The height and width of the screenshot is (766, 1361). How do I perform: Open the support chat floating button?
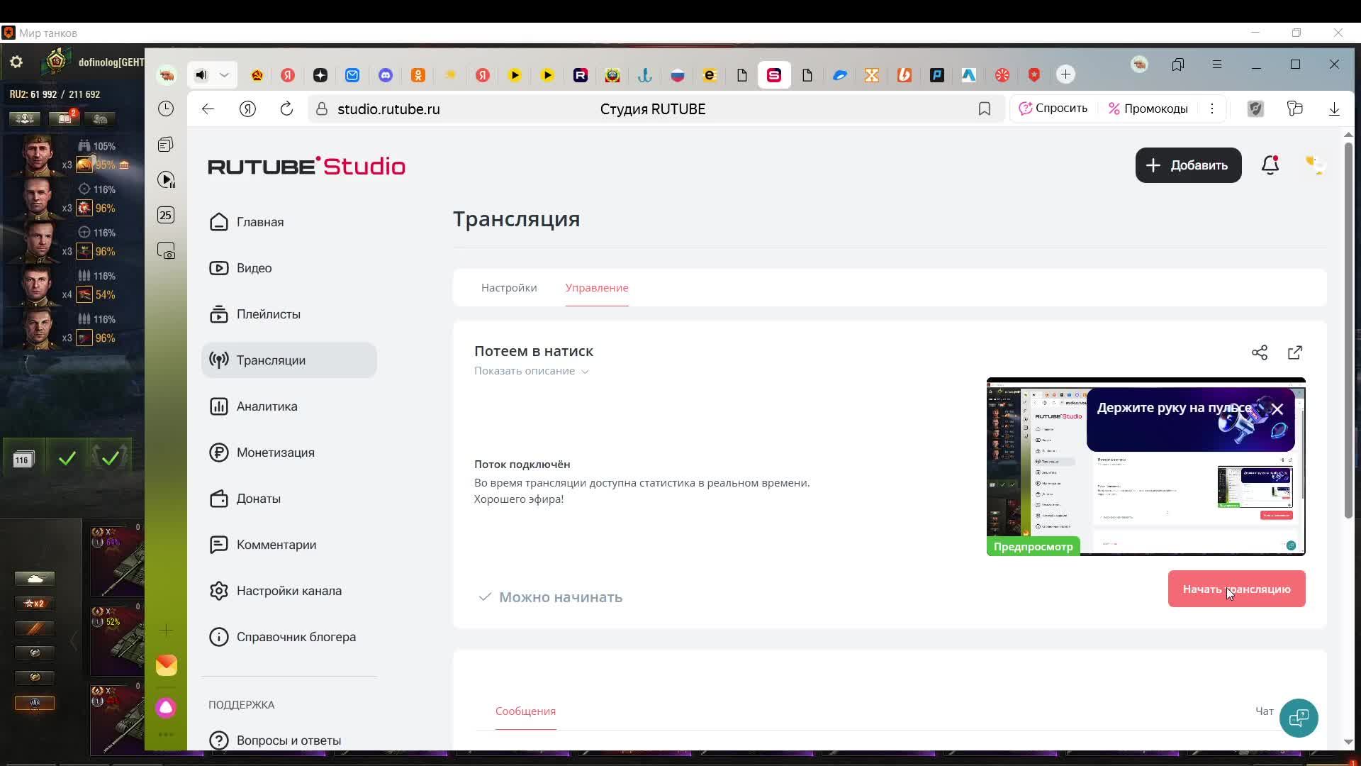tap(1299, 718)
